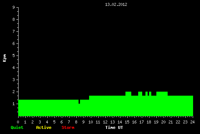Click the yellow Active legend label
The width and height of the screenshot is (200, 134).
tap(44, 127)
